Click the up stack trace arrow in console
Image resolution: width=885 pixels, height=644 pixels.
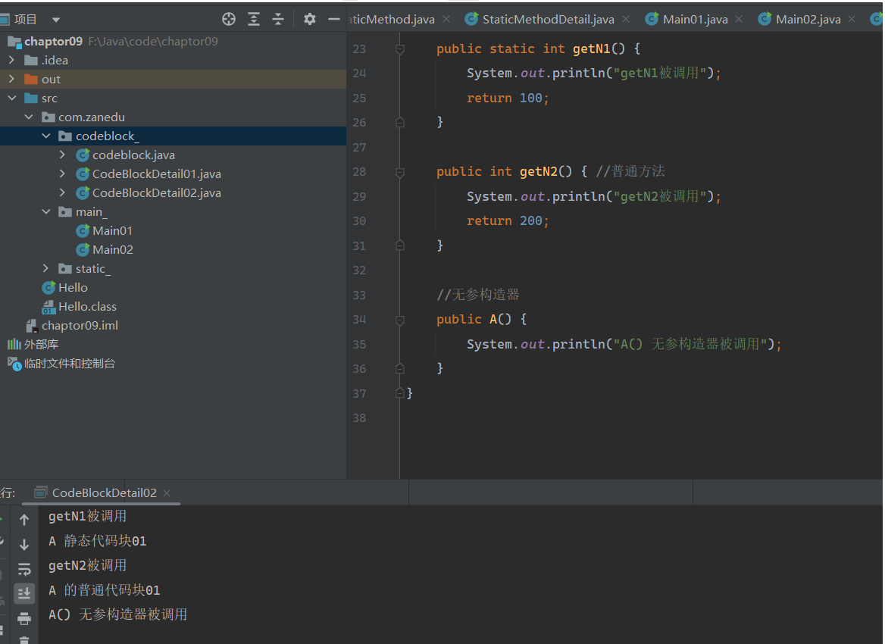24,520
